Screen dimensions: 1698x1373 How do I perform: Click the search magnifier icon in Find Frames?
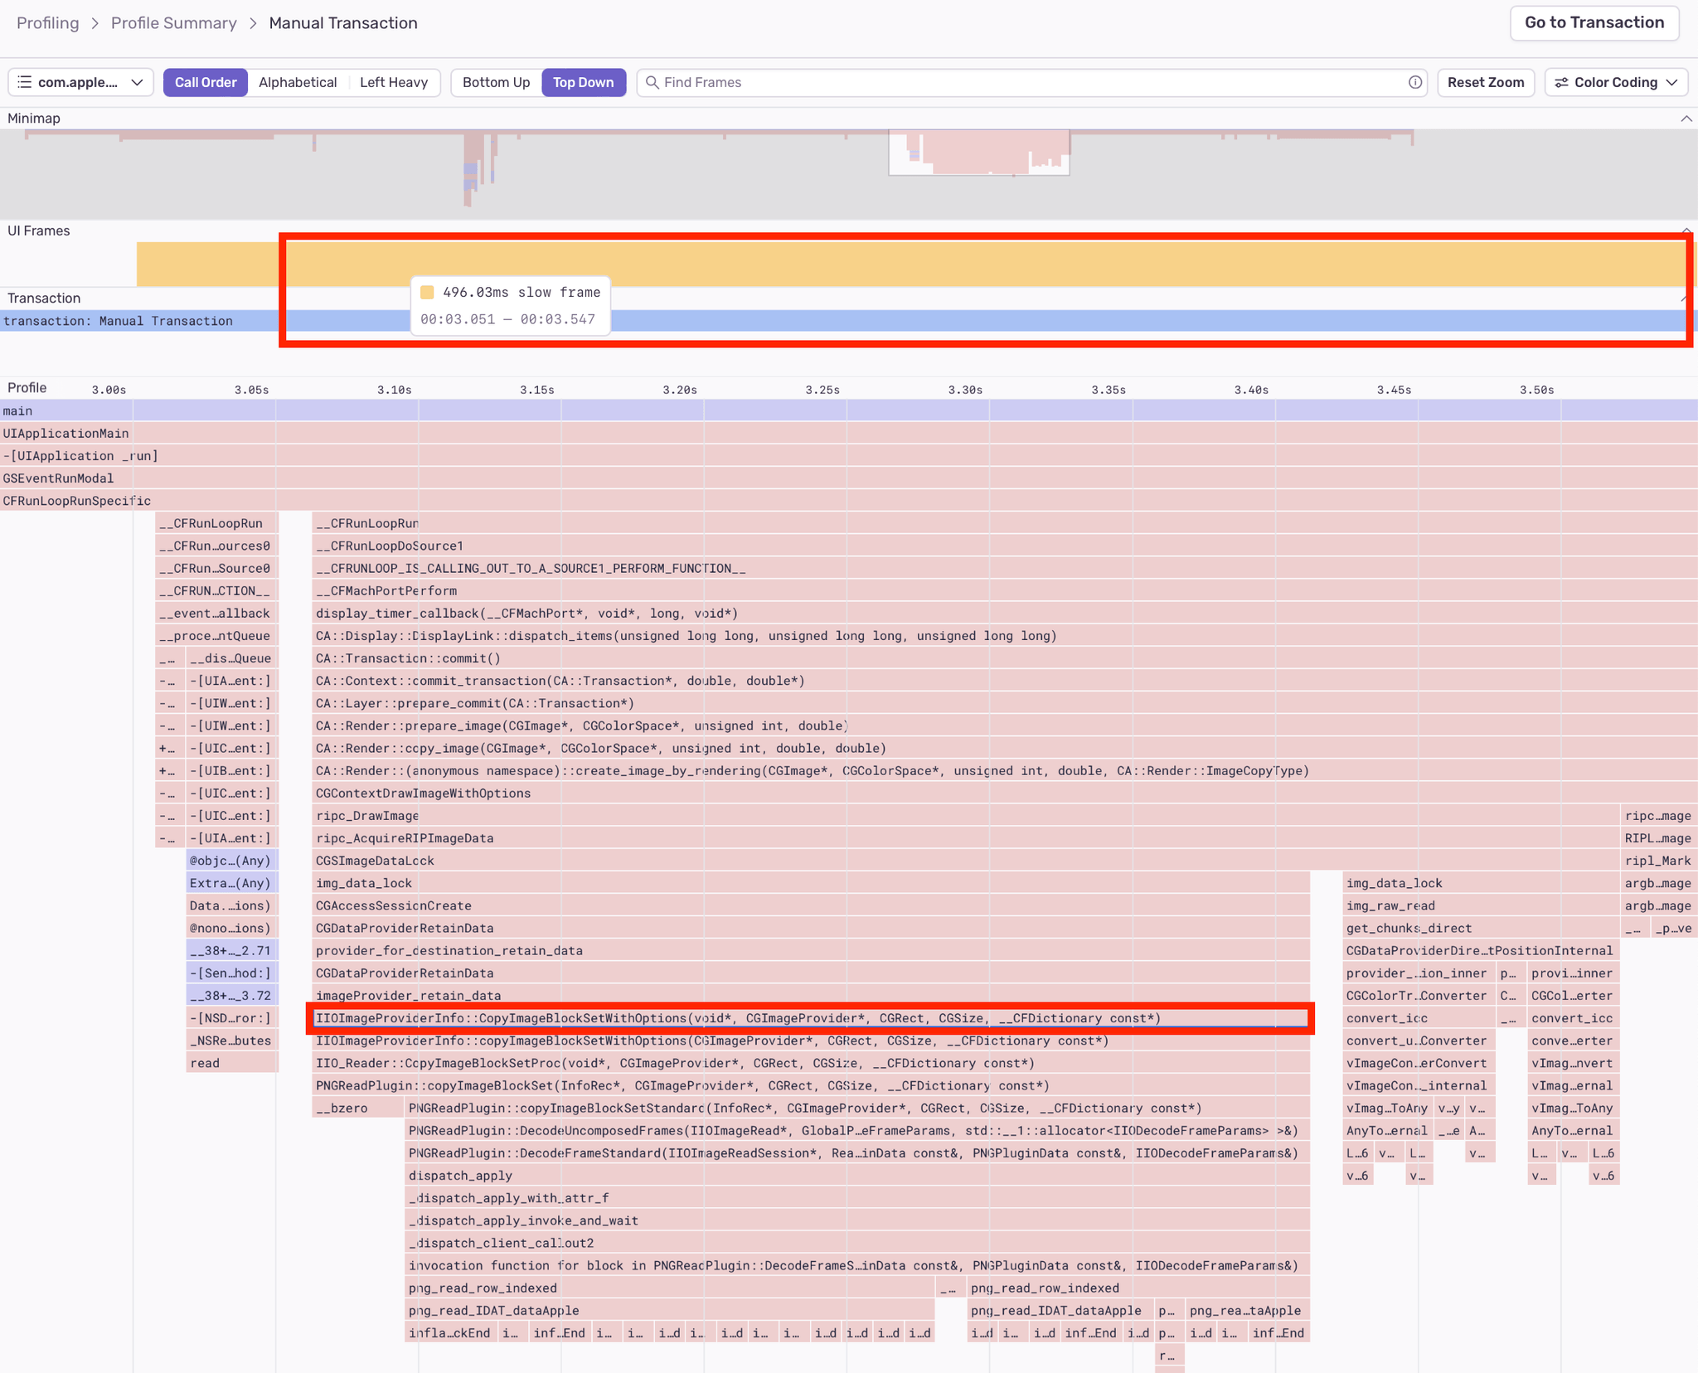pyautogui.click(x=654, y=82)
